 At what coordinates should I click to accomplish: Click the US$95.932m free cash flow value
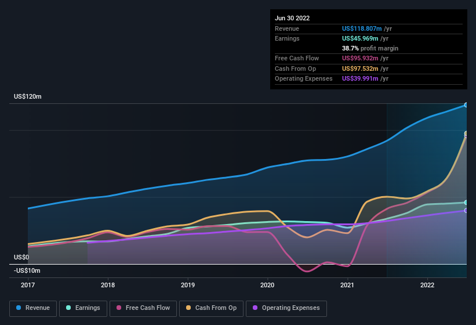[x=360, y=58]
